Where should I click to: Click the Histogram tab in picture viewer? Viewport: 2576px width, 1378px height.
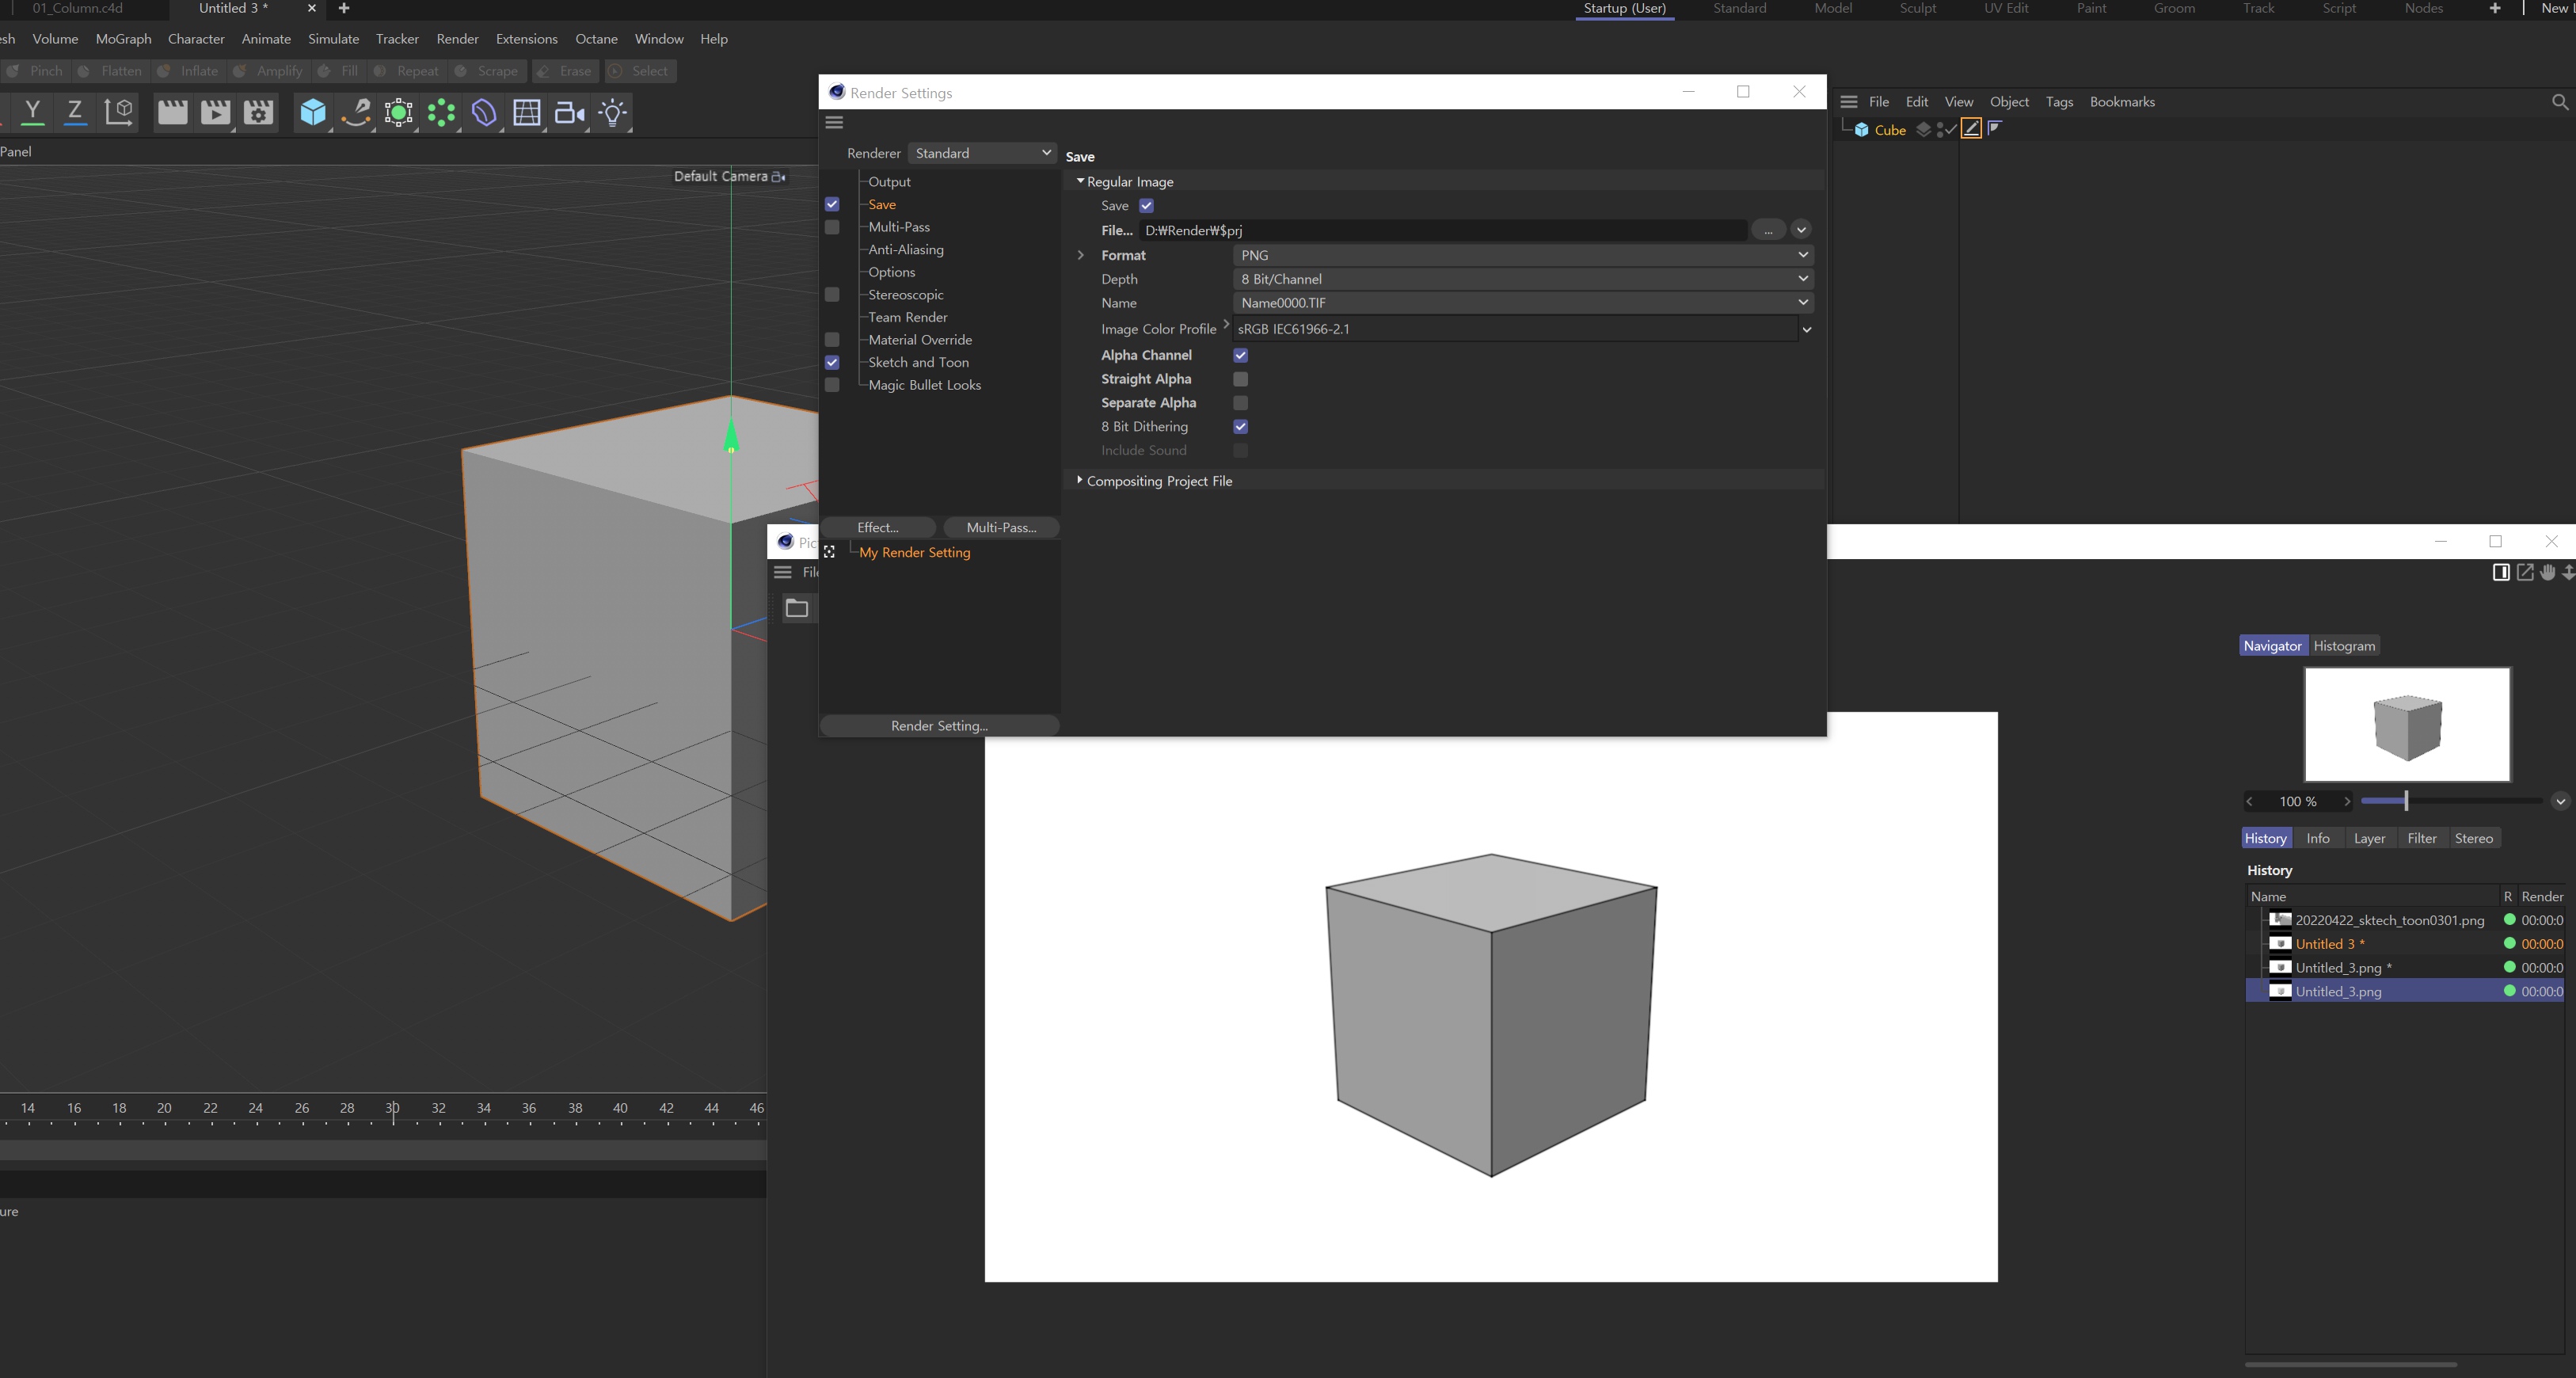pos(2342,644)
